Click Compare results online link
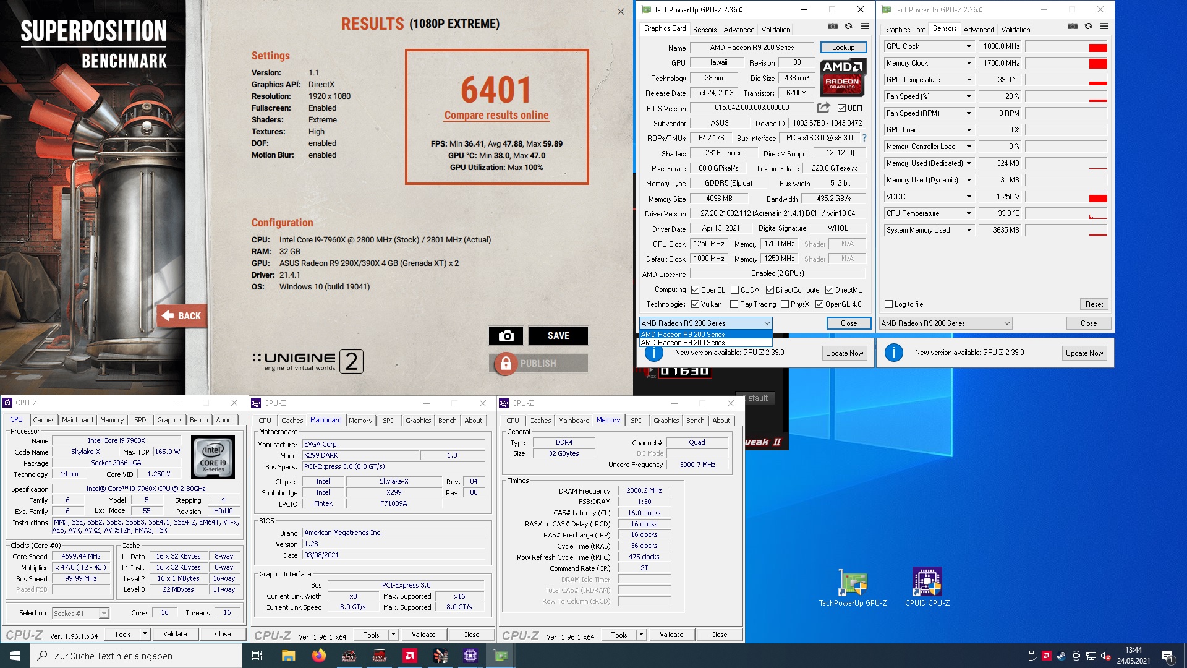 coord(496,115)
